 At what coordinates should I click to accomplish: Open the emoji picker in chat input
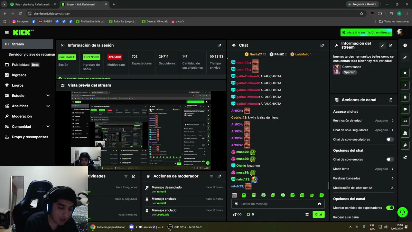pos(319,204)
